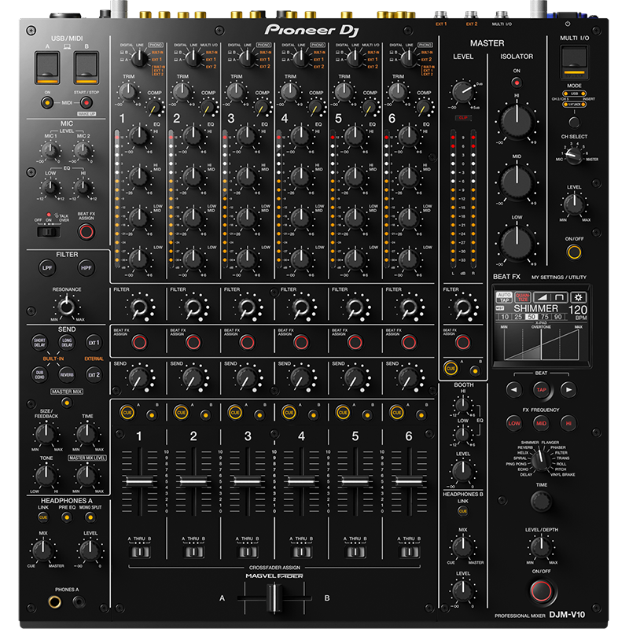Click the Multi I/O CH SELECT knob
This screenshot has width=629, height=629.
tap(574, 156)
